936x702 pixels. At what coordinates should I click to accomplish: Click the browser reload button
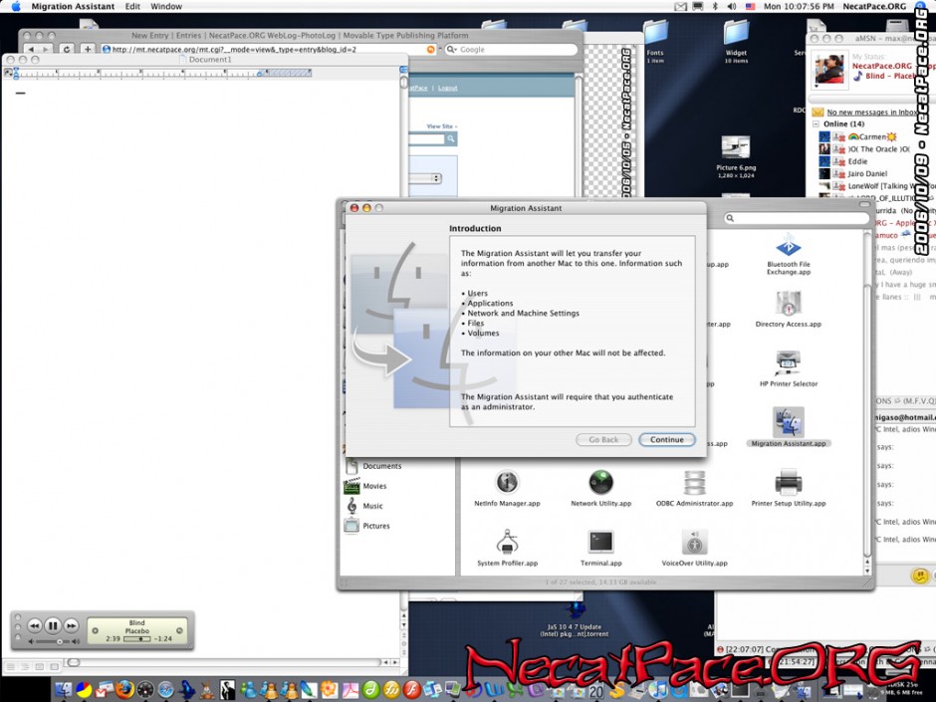(x=67, y=49)
